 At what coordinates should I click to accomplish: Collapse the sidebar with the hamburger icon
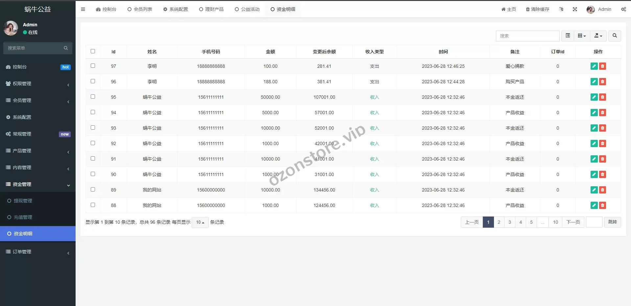(83, 9)
